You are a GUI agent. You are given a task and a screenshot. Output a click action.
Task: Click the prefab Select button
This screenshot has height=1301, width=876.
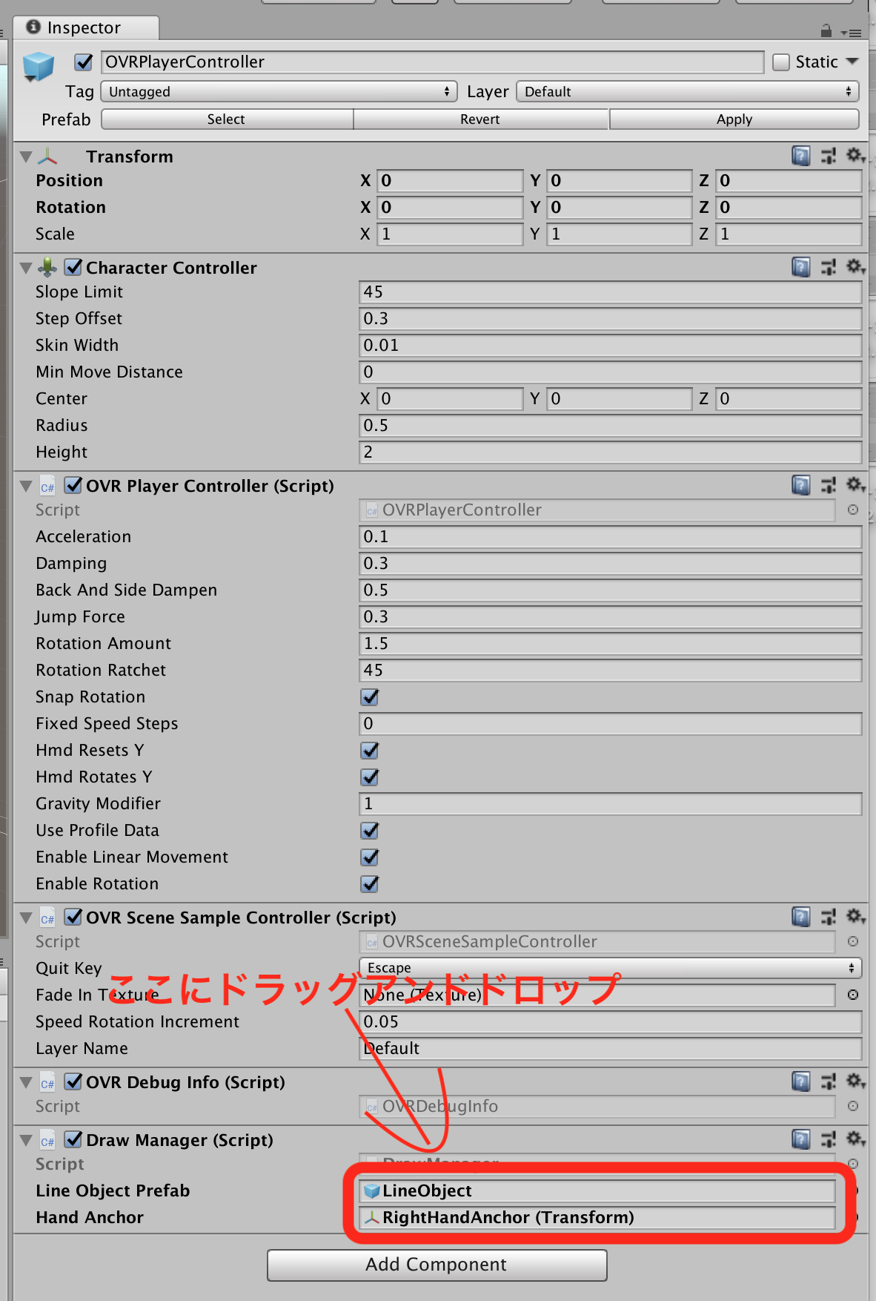(227, 119)
